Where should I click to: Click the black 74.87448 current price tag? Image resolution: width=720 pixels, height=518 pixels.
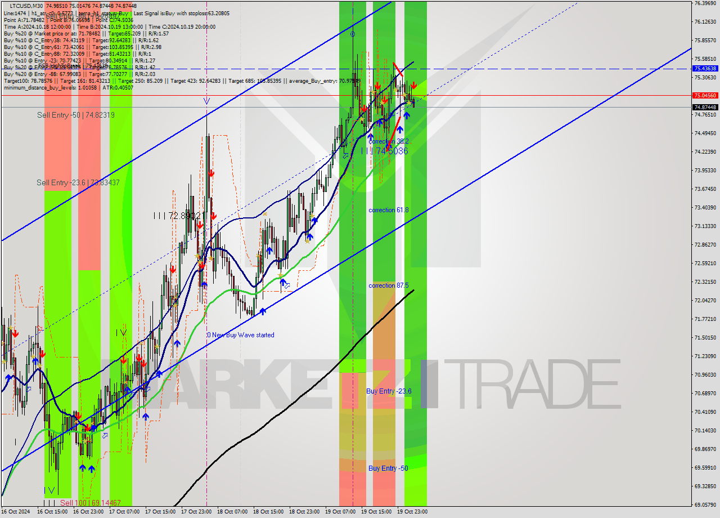click(x=705, y=107)
